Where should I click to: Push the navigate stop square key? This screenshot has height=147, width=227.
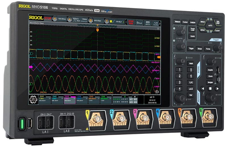[x=210, y=88]
